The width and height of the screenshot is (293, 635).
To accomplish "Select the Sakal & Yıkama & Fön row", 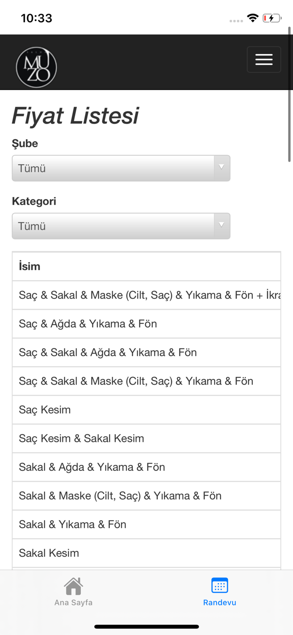I will [x=146, y=524].
